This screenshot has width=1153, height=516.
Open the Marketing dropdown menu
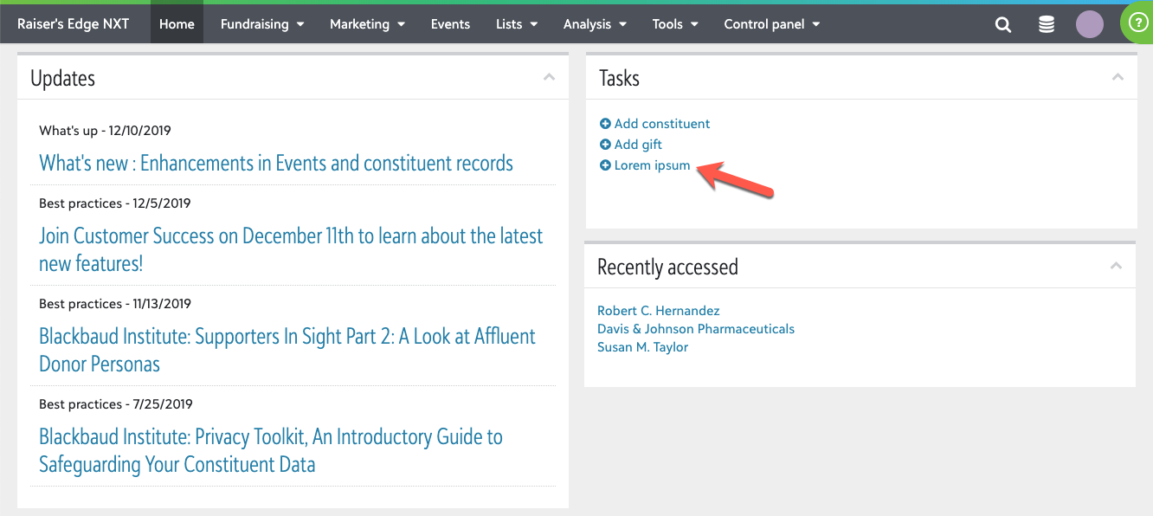point(367,24)
